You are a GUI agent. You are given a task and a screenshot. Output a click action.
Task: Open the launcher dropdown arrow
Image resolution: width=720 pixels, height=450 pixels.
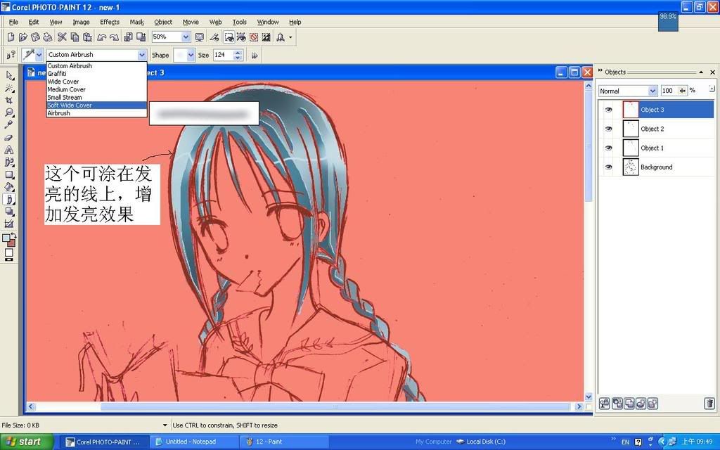(x=290, y=37)
